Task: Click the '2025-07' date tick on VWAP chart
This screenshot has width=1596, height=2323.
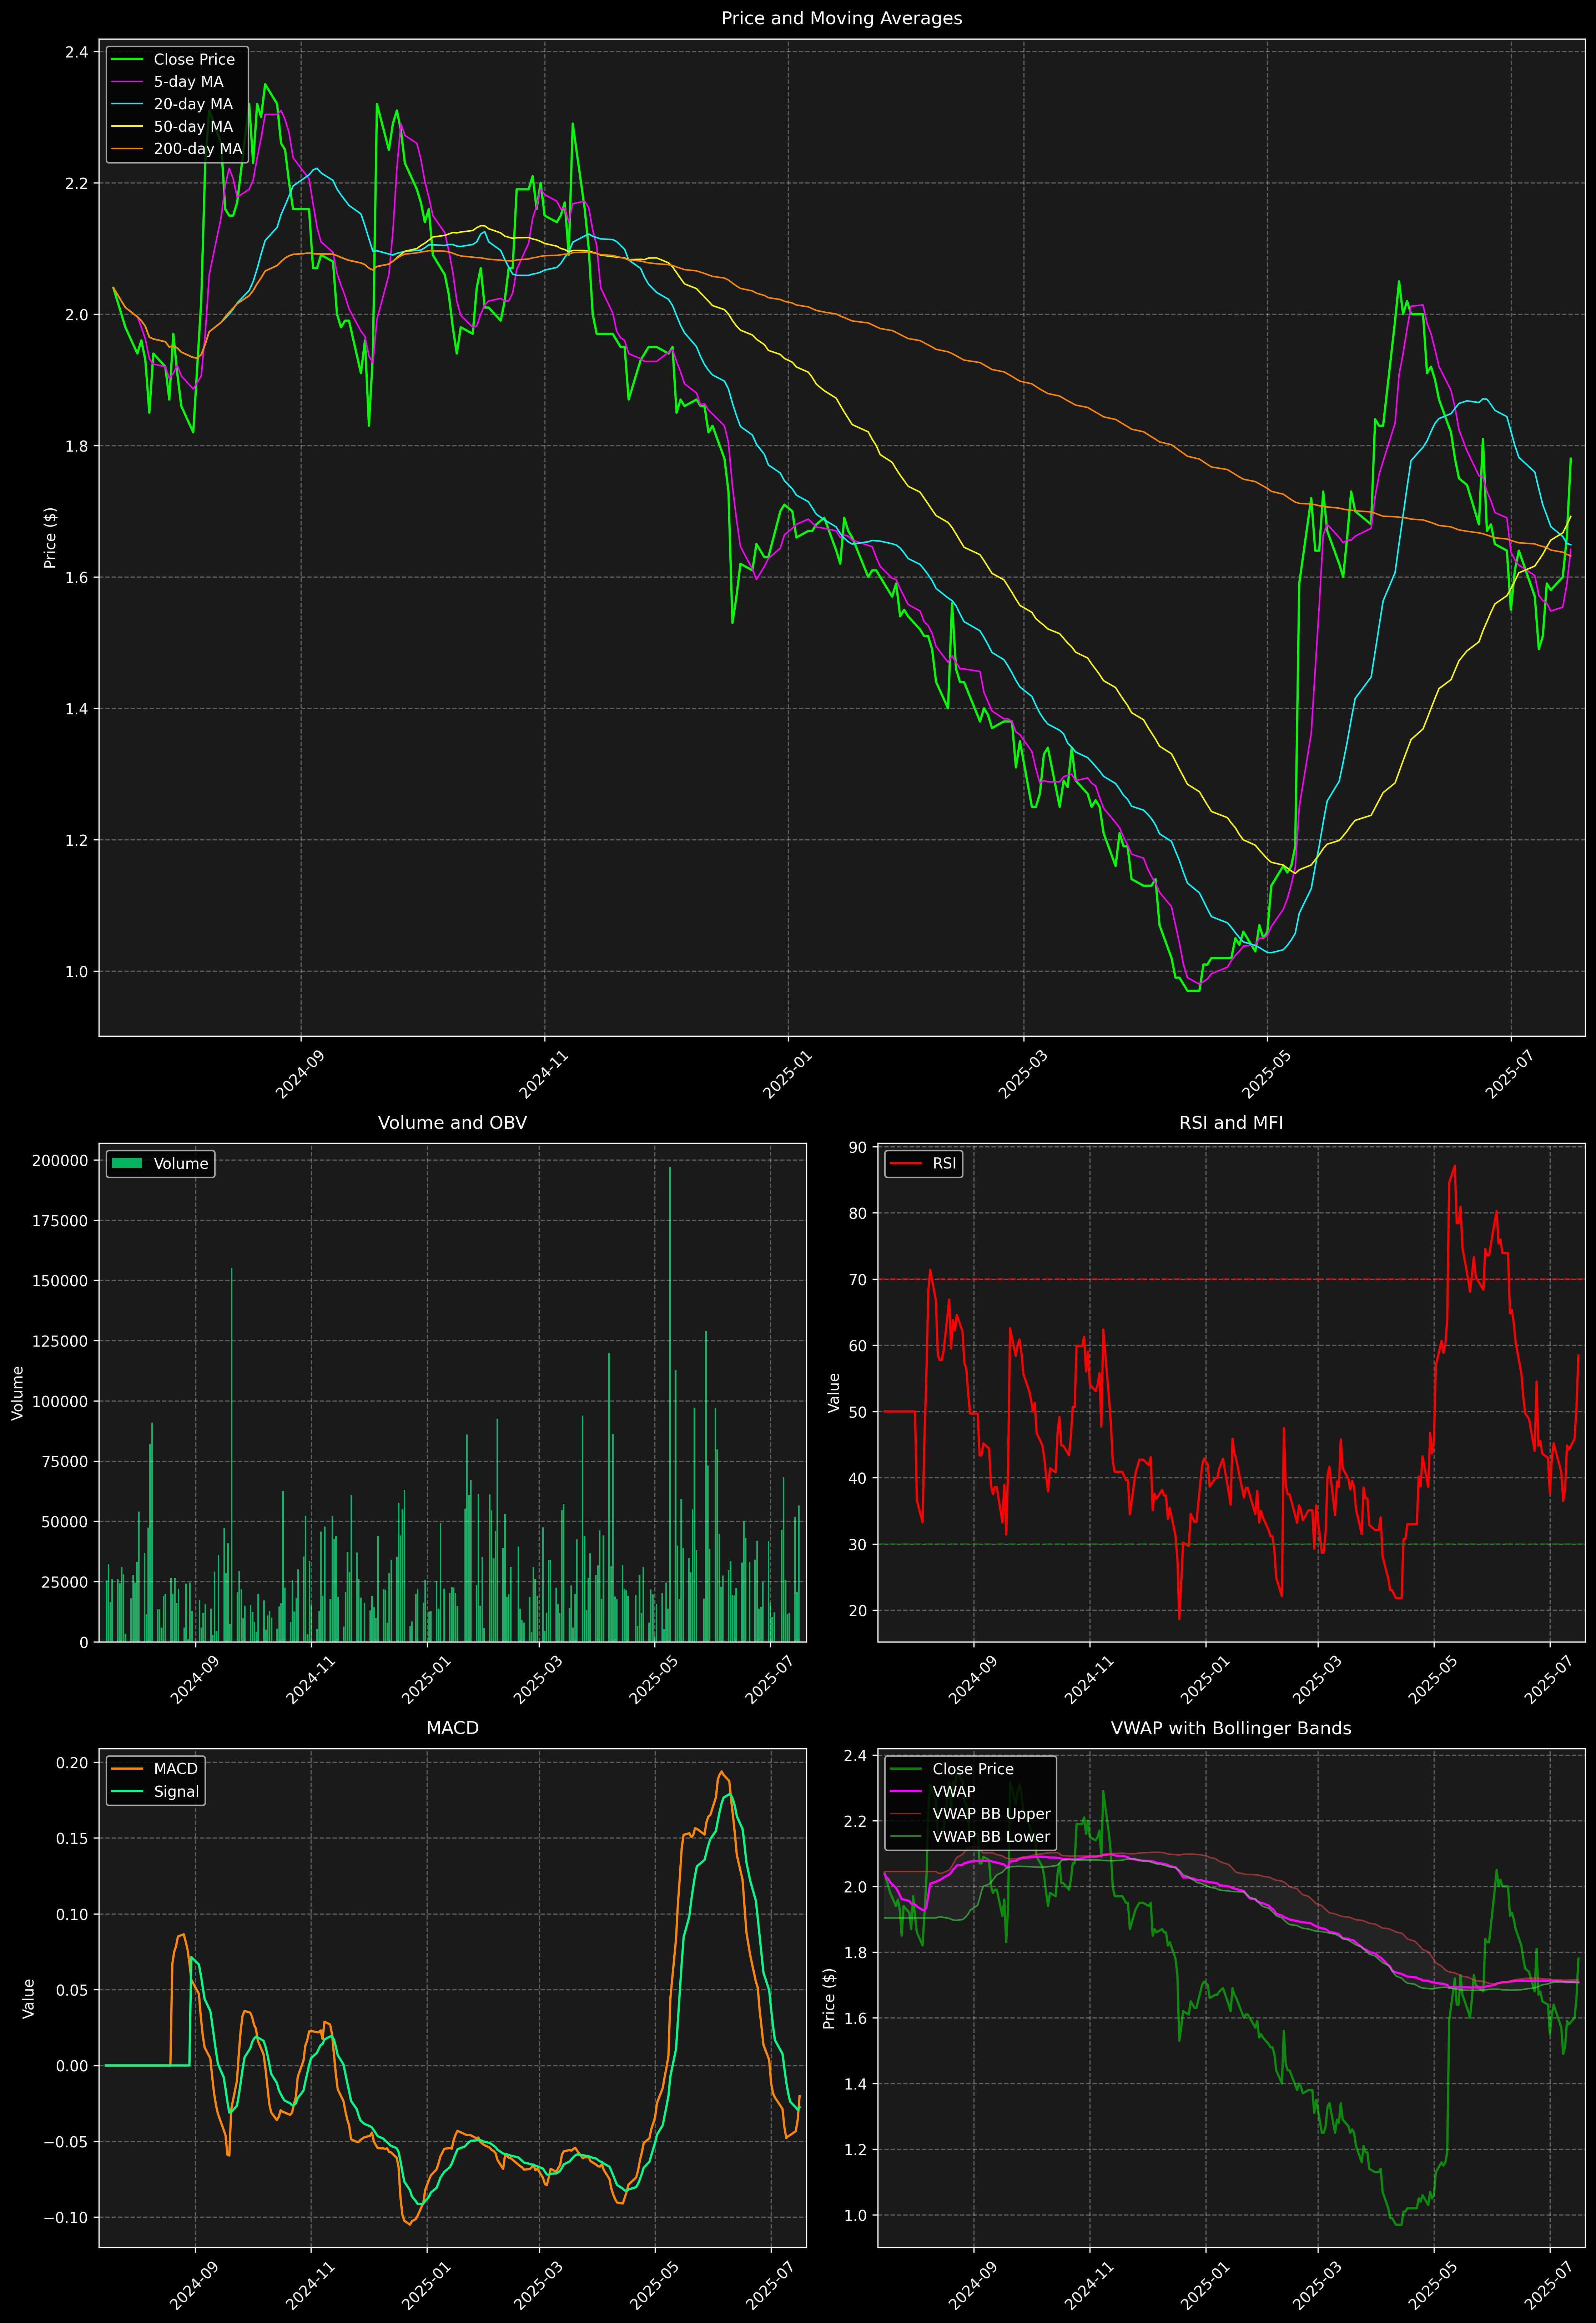Action: (1549, 2286)
